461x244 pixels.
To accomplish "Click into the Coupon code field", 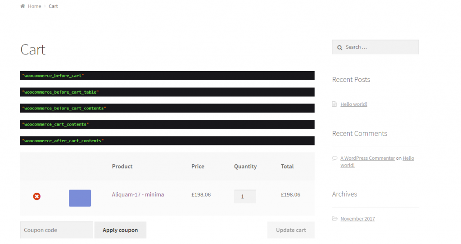I will (57, 230).
